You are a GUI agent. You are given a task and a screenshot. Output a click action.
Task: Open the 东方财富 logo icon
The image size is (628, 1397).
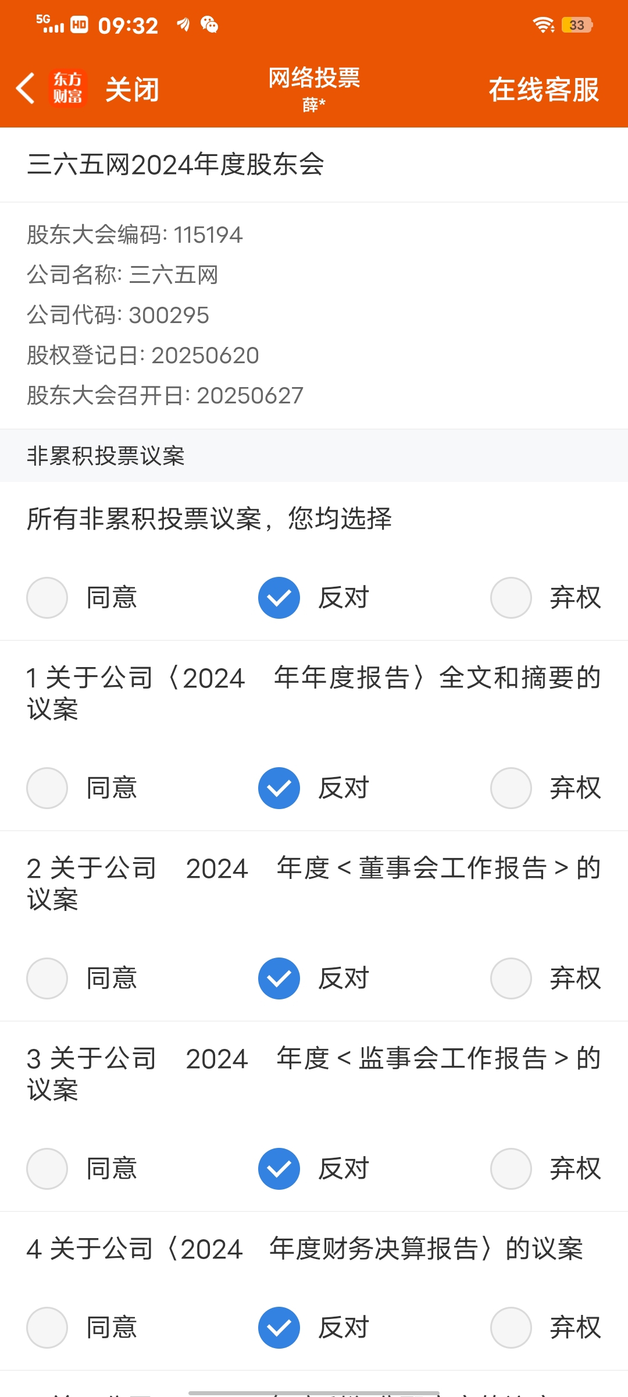click(x=68, y=88)
